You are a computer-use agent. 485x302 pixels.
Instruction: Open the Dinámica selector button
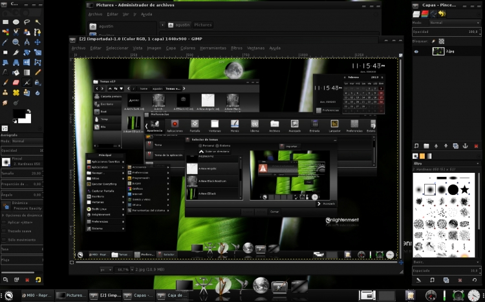coord(6,206)
